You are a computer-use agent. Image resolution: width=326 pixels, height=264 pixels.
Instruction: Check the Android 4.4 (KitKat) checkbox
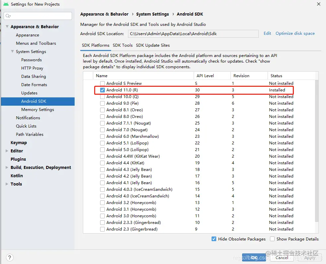coord(102,163)
